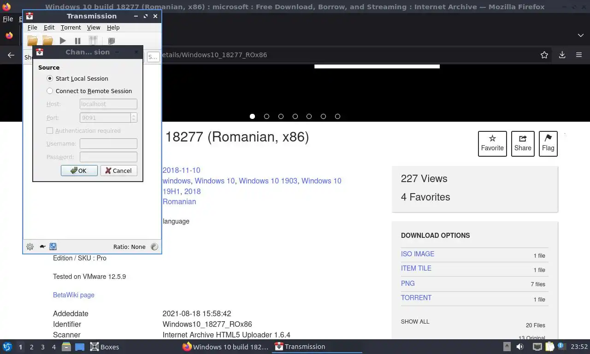
Task: Switch to Firefox window in taskbar
Action: (225, 347)
